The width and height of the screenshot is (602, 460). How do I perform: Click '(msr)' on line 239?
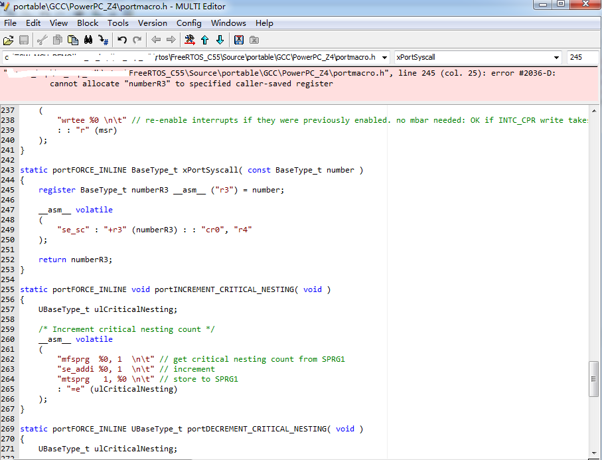pos(106,130)
